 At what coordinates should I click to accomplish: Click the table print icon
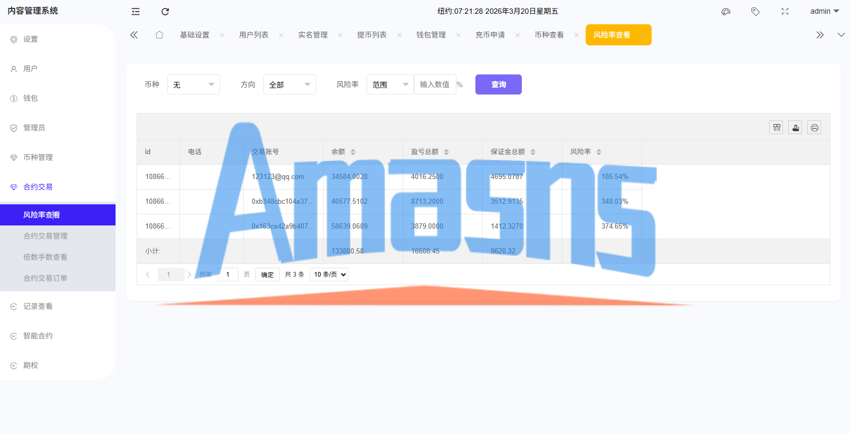pos(814,127)
